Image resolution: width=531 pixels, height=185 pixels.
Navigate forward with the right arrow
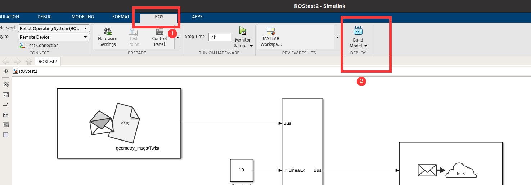17,61
